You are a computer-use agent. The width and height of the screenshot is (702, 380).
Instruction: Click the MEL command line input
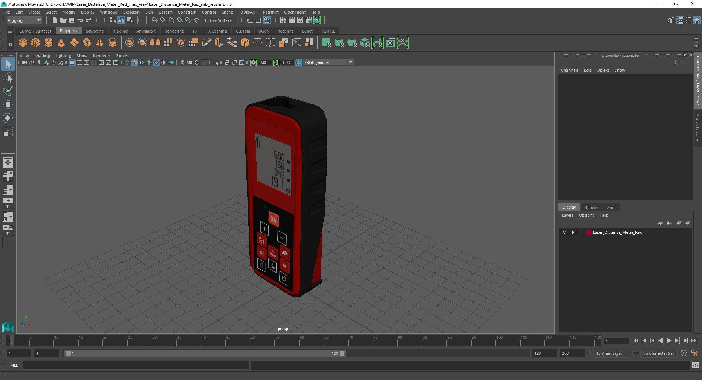(x=136, y=365)
